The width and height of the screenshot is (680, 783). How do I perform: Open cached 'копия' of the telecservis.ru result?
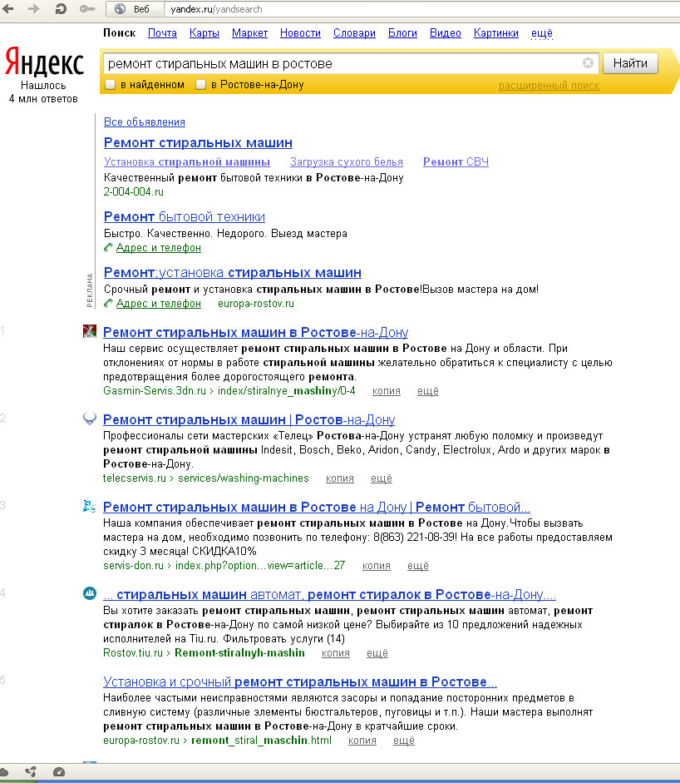pos(340,478)
